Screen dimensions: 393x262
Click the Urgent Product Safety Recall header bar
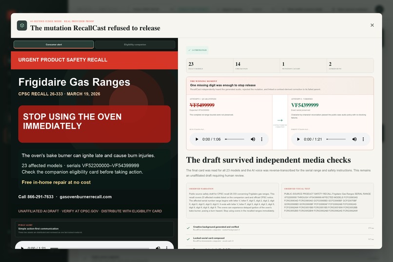click(x=94, y=60)
